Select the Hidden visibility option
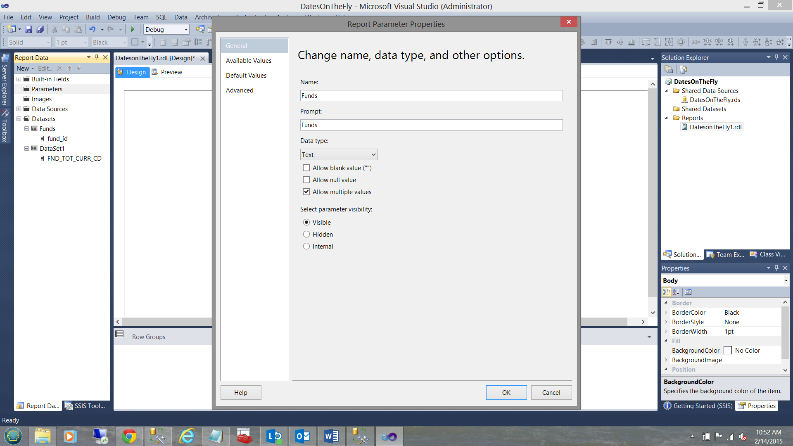Screen dimensions: 793x446 tap(306, 234)
